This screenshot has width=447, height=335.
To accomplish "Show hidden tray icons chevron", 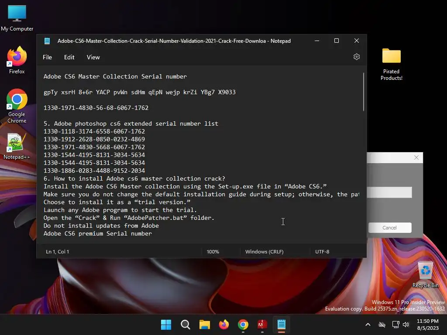I will (x=368, y=325).
